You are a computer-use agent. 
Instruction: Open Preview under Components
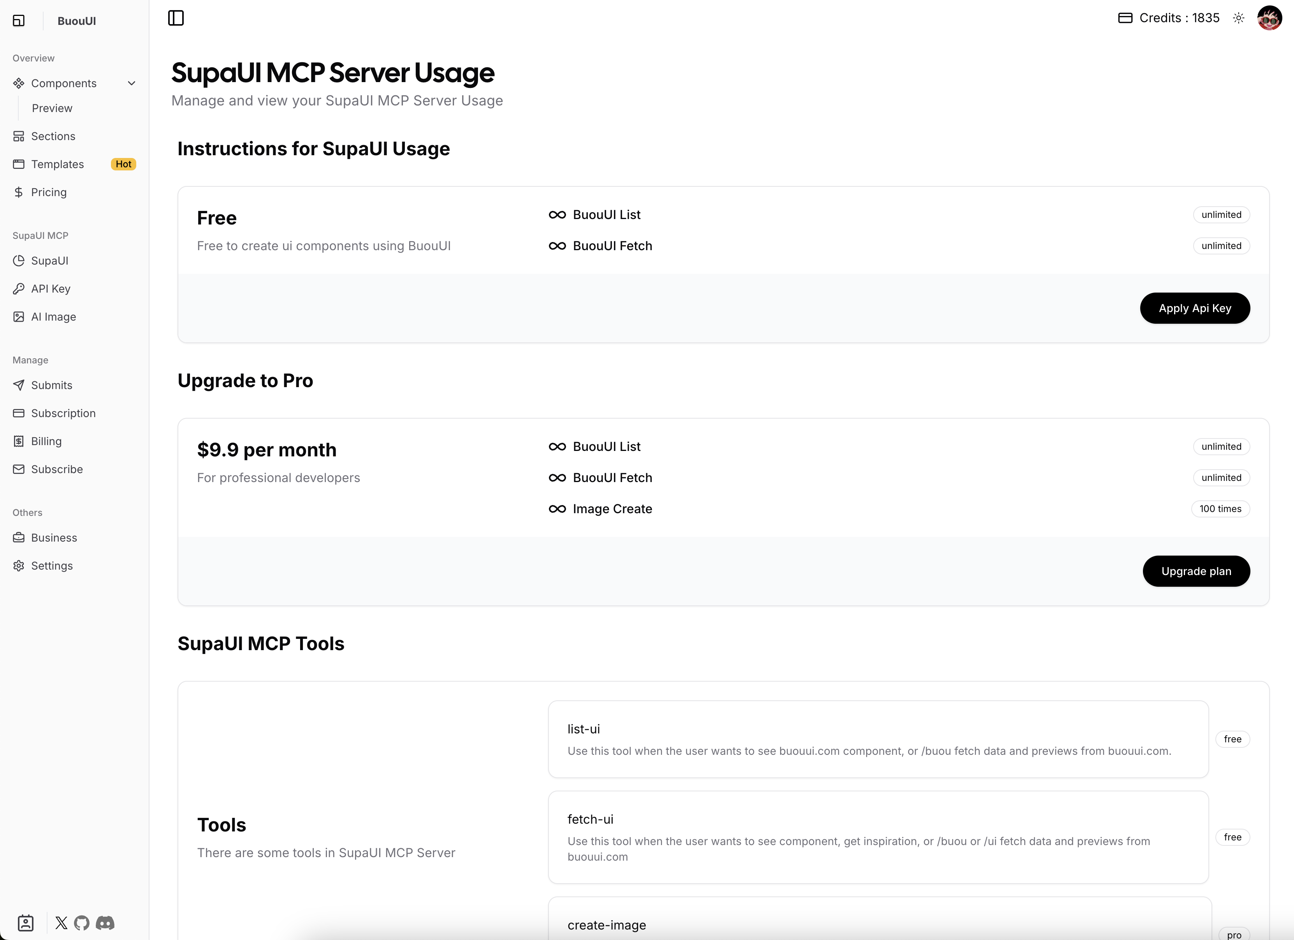tap(52, 109)
